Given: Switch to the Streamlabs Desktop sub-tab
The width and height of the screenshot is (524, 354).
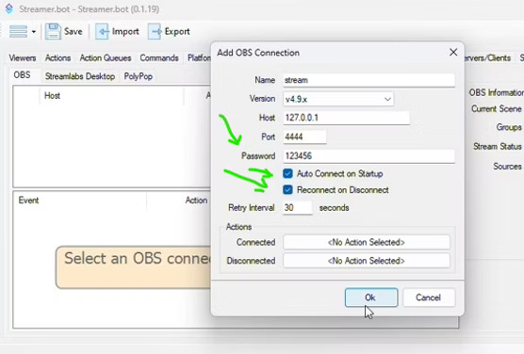Looking at the screenshot, I should 80,76.
